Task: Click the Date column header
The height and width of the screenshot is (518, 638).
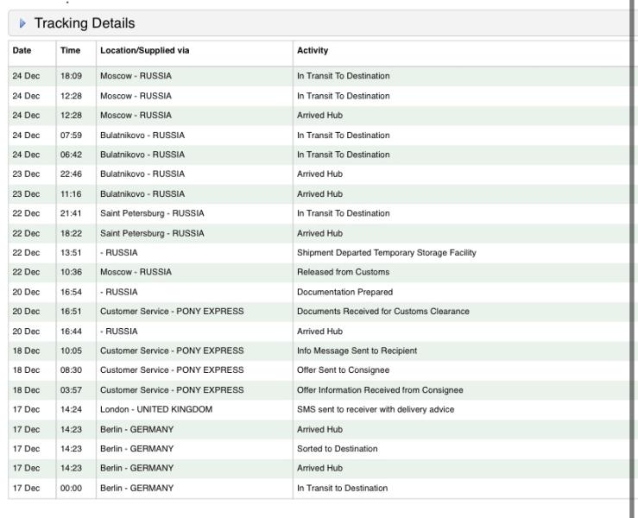Action: click(21, 50)
